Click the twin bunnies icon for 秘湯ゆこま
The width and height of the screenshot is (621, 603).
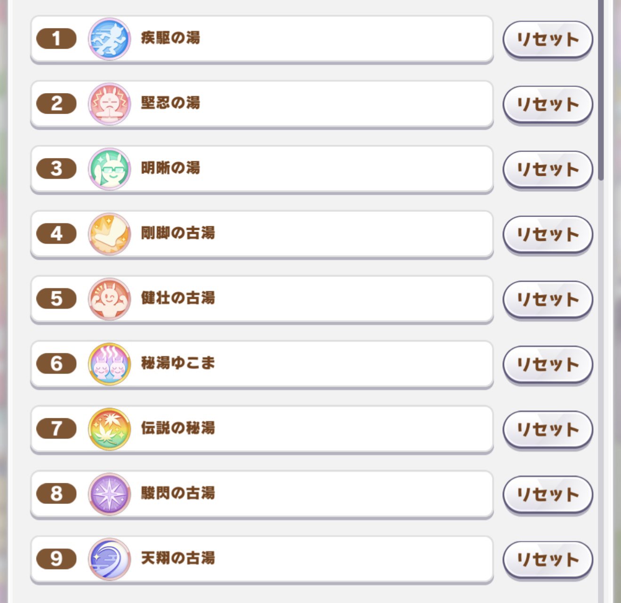[109, 364]
